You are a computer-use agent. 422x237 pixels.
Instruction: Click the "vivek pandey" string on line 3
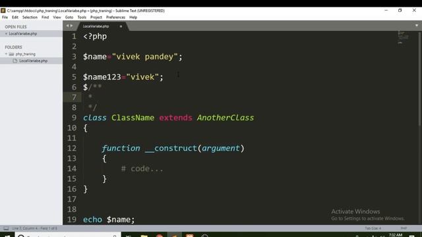[x=145, y=57]
